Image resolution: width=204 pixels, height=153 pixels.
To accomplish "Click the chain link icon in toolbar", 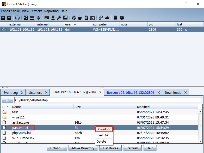I will [x=101, y=18].
